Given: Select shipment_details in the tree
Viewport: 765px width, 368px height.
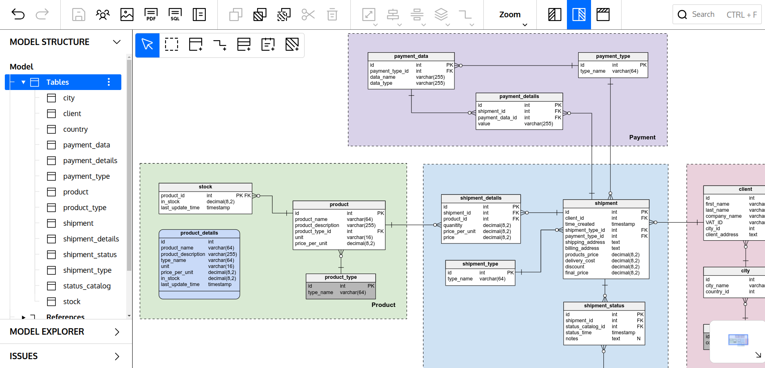Looking at the screenshot, I should 91,239.
